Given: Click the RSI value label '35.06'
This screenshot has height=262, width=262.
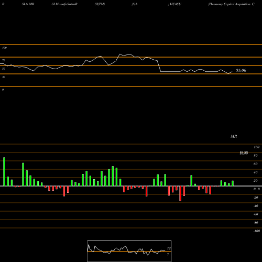Looking at the screenshot, I should [241, 70].
